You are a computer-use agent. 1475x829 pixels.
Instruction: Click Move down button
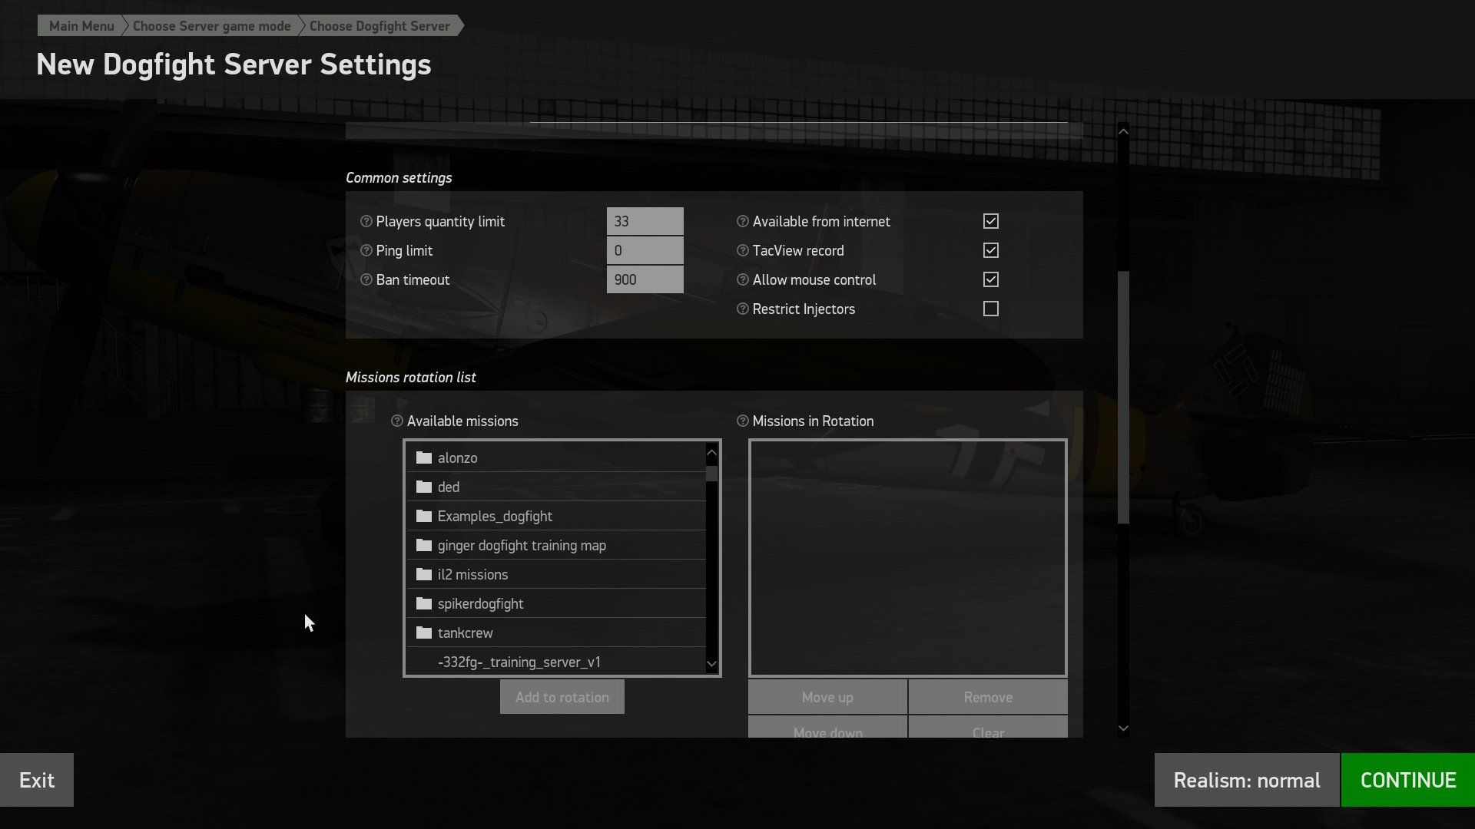pyautogui.click(x=827, y=727)
